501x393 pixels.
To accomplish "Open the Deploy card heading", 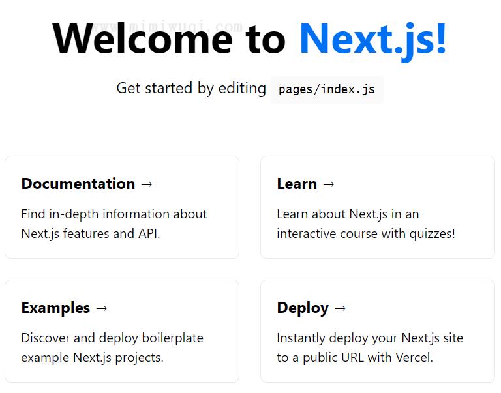I will 303,308.
